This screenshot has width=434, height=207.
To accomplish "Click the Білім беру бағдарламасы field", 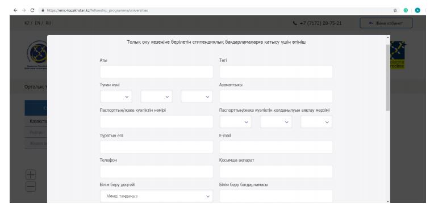I will click(276, 196).
